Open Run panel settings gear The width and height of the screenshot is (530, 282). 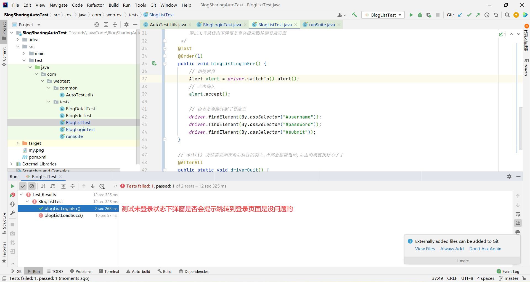(509, 176)
